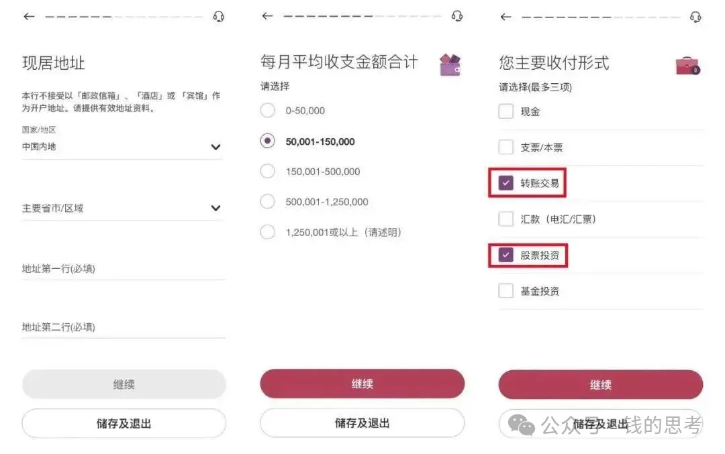Uncheck the 转账交易 checkbox
The image size is (725, 454).
pos(506,183)
